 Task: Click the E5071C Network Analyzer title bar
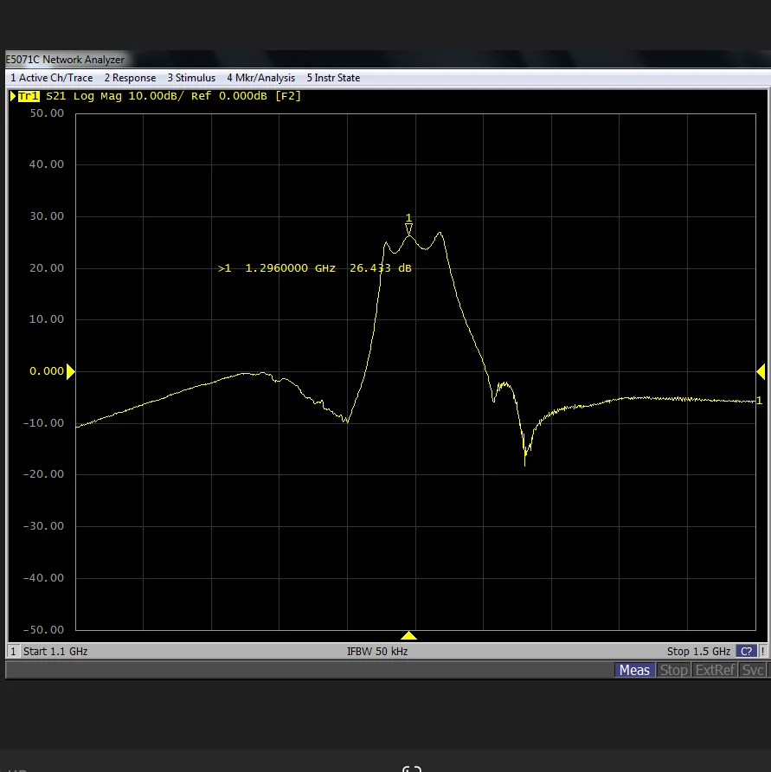388,59
